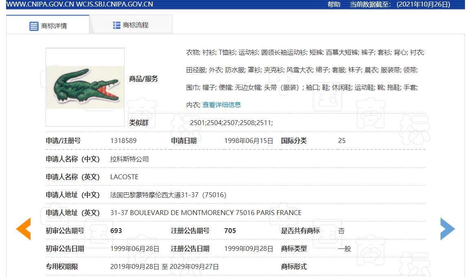
Task: Select the previous trademark record arrow
Action: 23,229
